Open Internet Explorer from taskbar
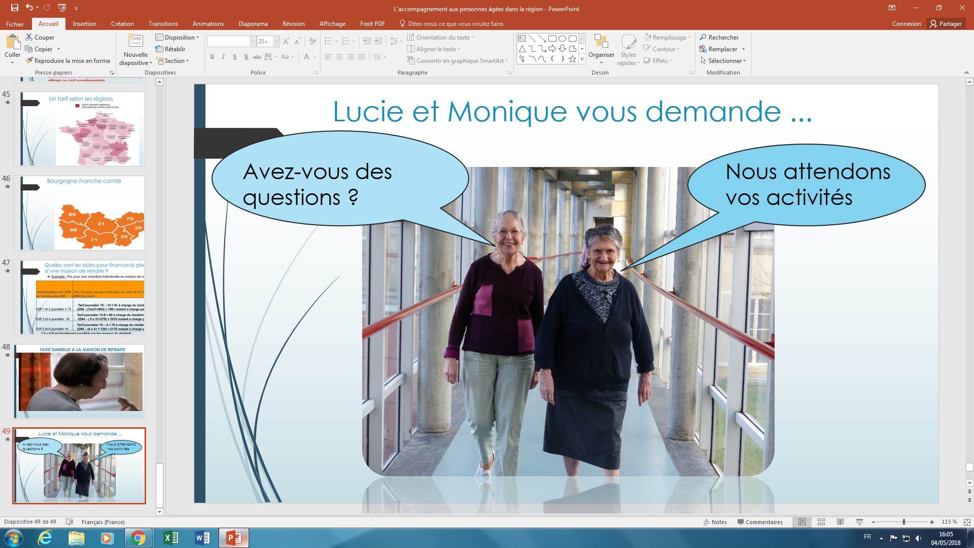974x548 pixels. (45, 538)
